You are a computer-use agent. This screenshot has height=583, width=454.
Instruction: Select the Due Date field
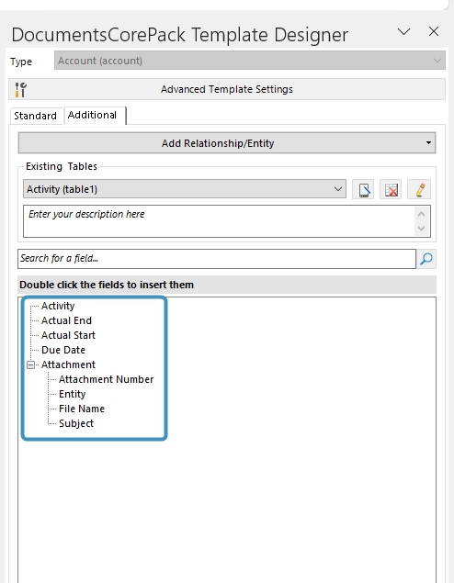coord(63,350)
